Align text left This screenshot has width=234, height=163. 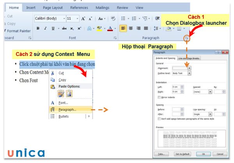click(x=123, y=28)
